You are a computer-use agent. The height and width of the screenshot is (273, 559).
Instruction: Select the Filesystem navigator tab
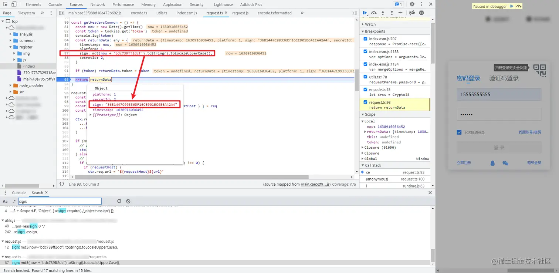26,13
